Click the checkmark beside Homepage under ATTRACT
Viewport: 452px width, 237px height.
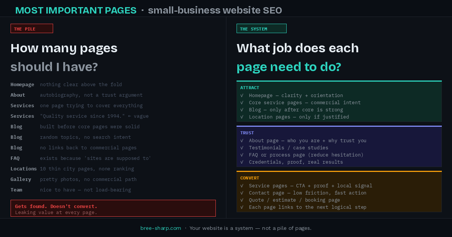point(241,95)
